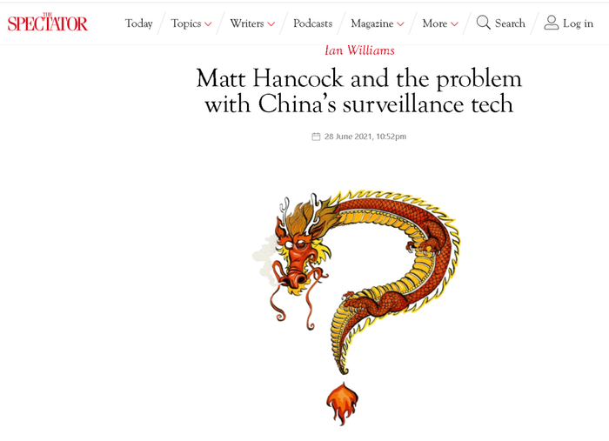Image resolution: width=609 pixels, height=441 pixels.
Task: Open the More menu label
Action: (x=435, y=23)
